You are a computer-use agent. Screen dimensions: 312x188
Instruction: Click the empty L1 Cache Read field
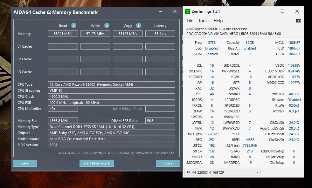[x=63, y=46]
